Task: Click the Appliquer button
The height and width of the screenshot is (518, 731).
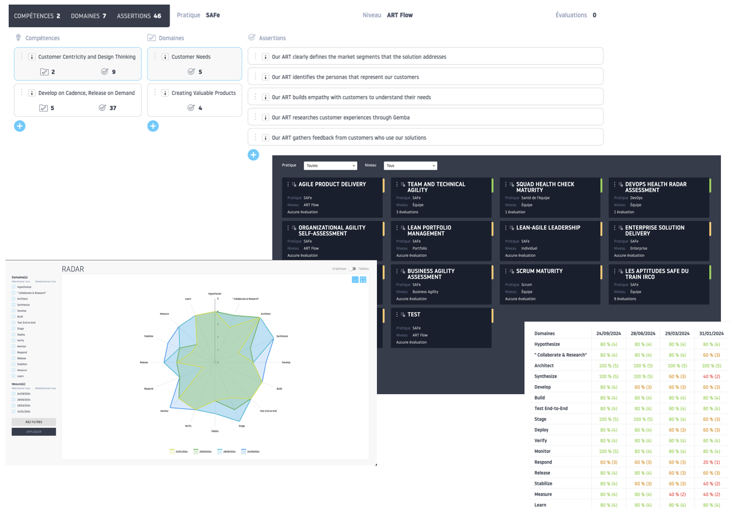Action: pyautogui.click(x=34, y=432)
